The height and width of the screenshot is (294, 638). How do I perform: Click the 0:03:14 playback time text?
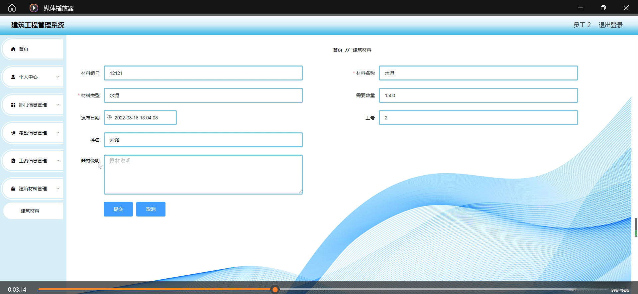click(x=17, y=290)
